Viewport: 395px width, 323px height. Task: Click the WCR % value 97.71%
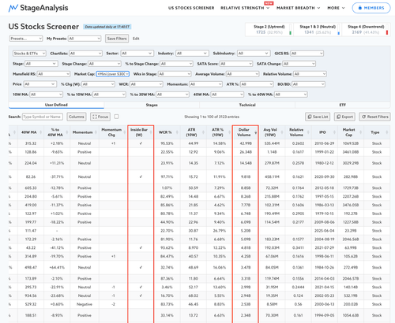pyautogui.click(x=167, y=176)
